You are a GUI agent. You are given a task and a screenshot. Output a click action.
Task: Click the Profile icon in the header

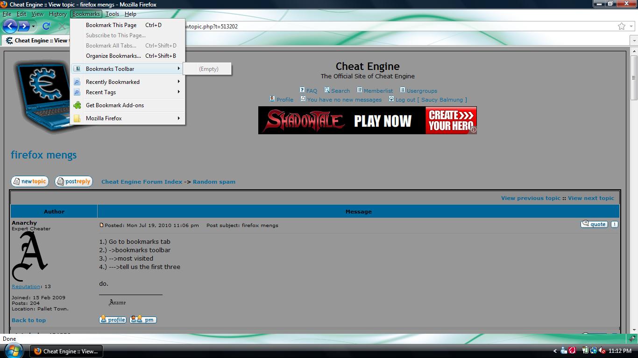click(272, 99)
